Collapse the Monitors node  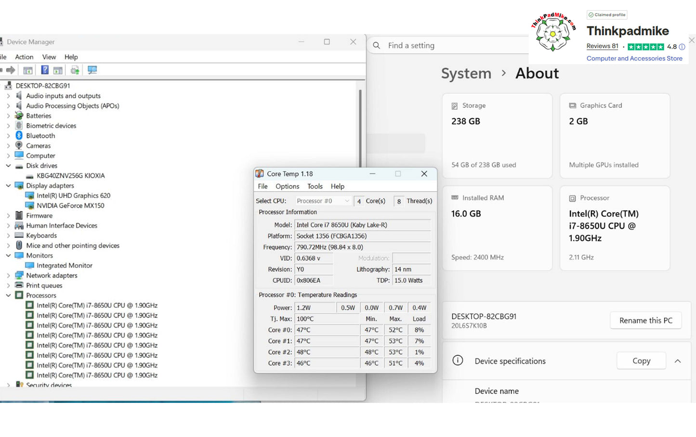pyautogui.click(x=8, y=256)
